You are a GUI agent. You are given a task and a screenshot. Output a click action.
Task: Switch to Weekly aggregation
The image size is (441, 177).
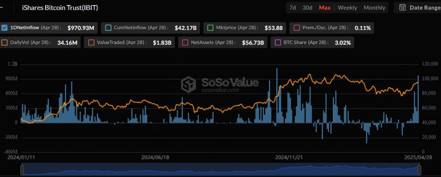coord(348,8)
